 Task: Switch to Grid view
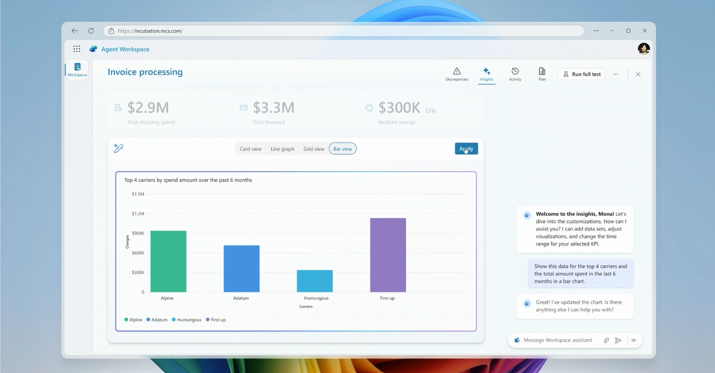pyautogui.click(x=314, y=149)
